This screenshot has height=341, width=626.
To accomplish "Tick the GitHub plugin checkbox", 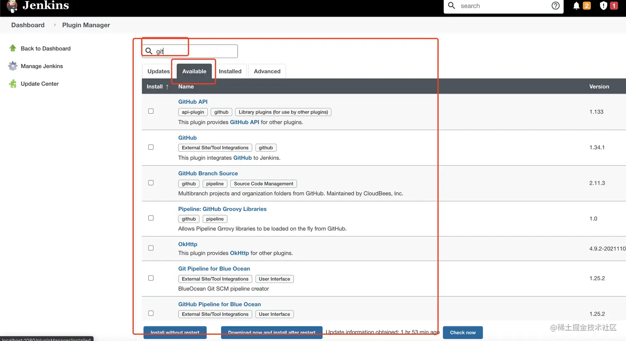I will [151, 147].
